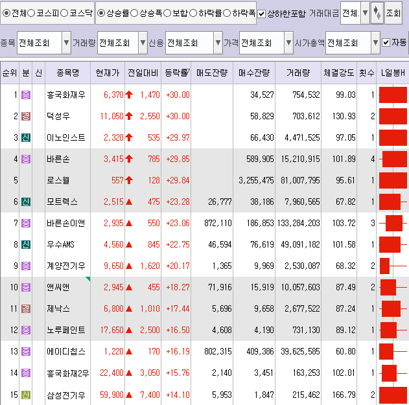Select stock name 이노인스트

65,137
